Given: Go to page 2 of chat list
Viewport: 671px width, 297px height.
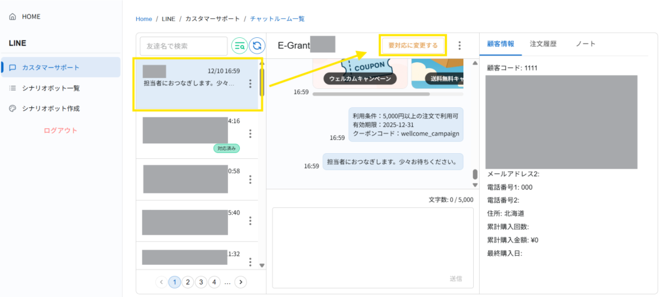Looking at the screenshot, I should 187,282.
